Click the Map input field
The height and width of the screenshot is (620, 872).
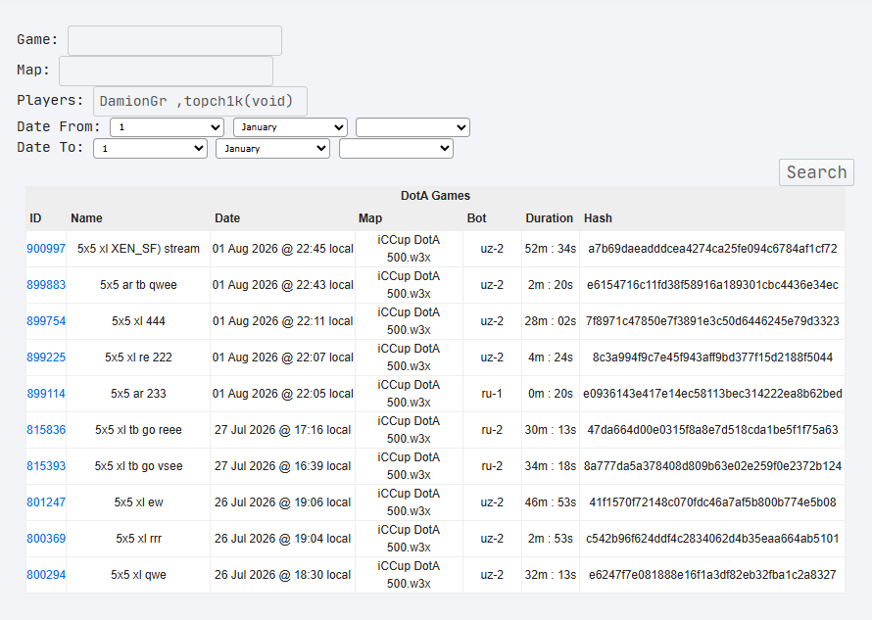(x=166, y=71)
